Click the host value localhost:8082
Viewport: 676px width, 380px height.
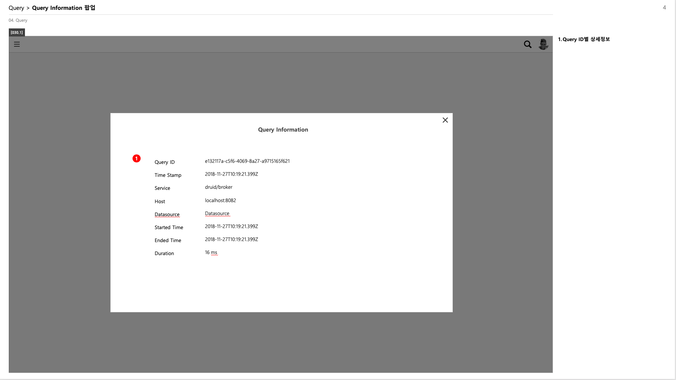[x=220, y=200]
